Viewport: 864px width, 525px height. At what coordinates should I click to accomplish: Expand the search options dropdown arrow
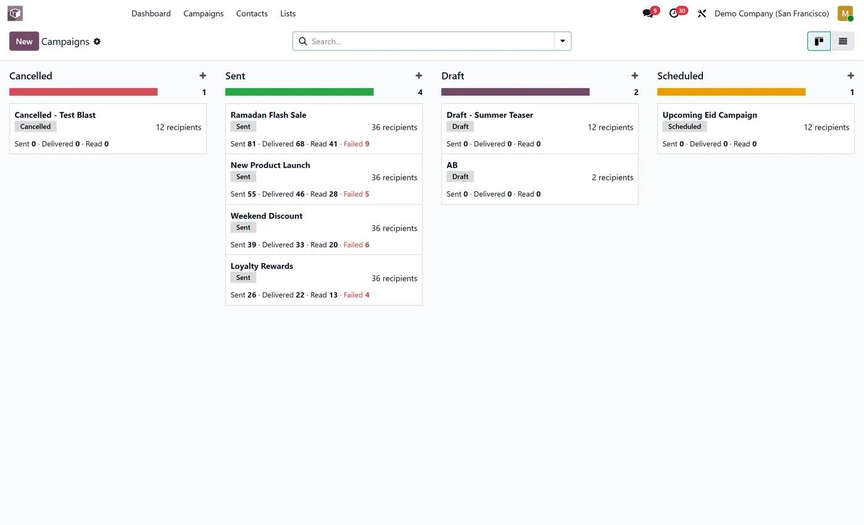coord(563,41)
